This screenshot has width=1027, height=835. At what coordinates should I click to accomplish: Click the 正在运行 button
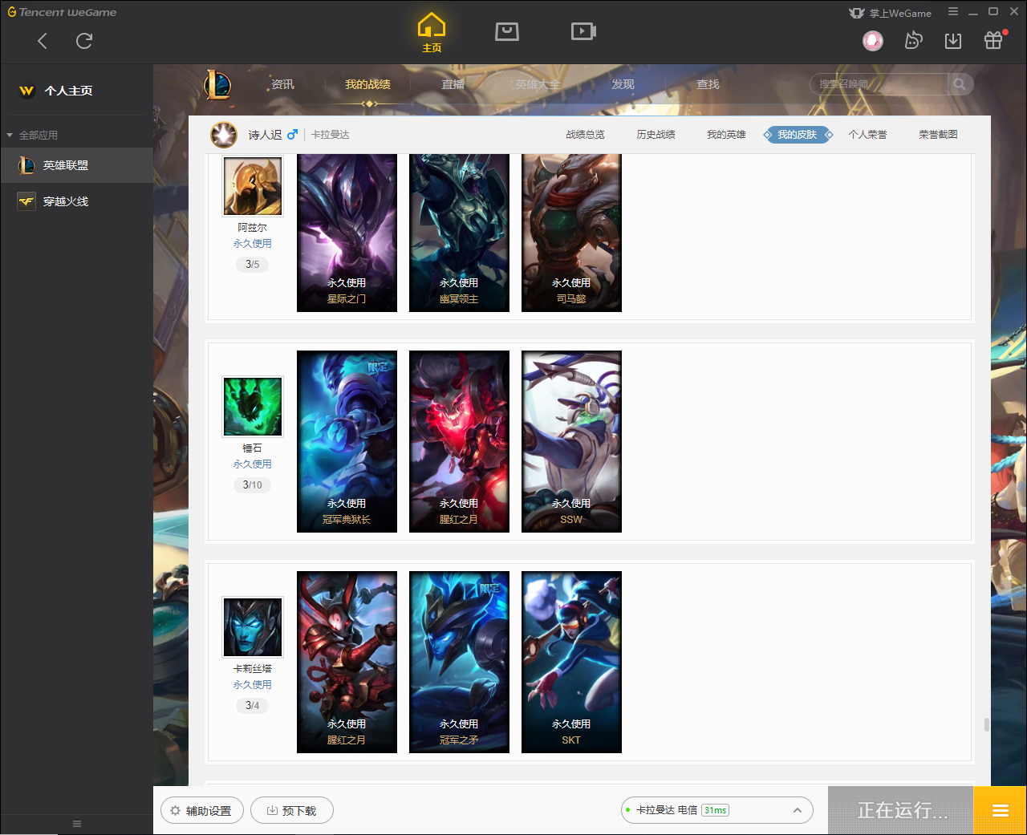pyautogui.click(x=900, y=810)
